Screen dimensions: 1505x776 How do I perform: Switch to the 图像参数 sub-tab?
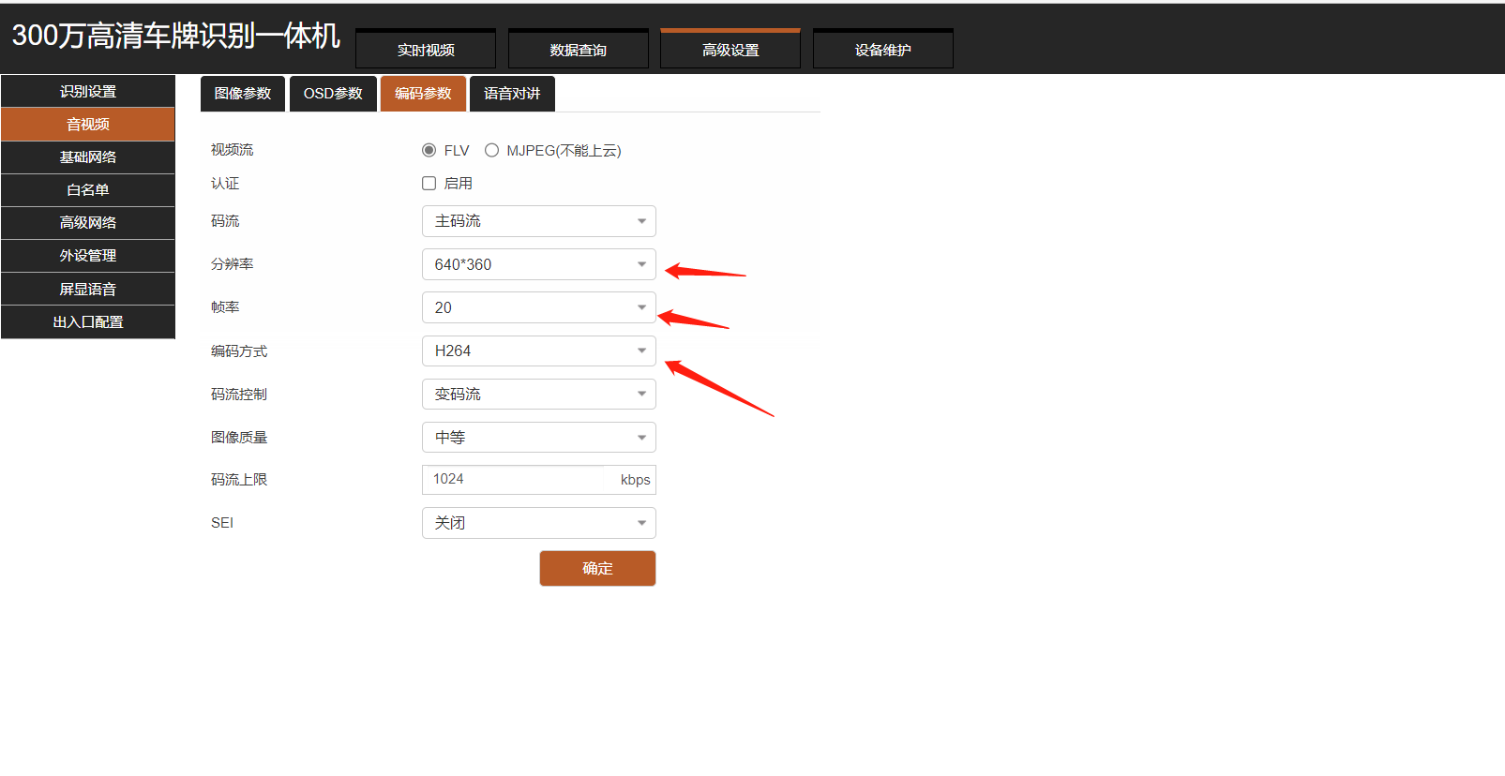[243, 94]
